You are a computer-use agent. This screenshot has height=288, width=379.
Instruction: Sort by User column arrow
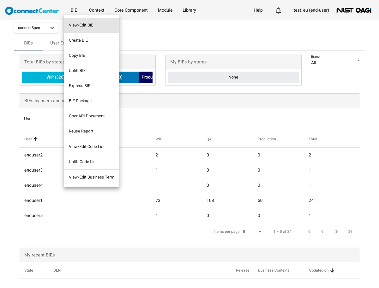tap(36, 139)
